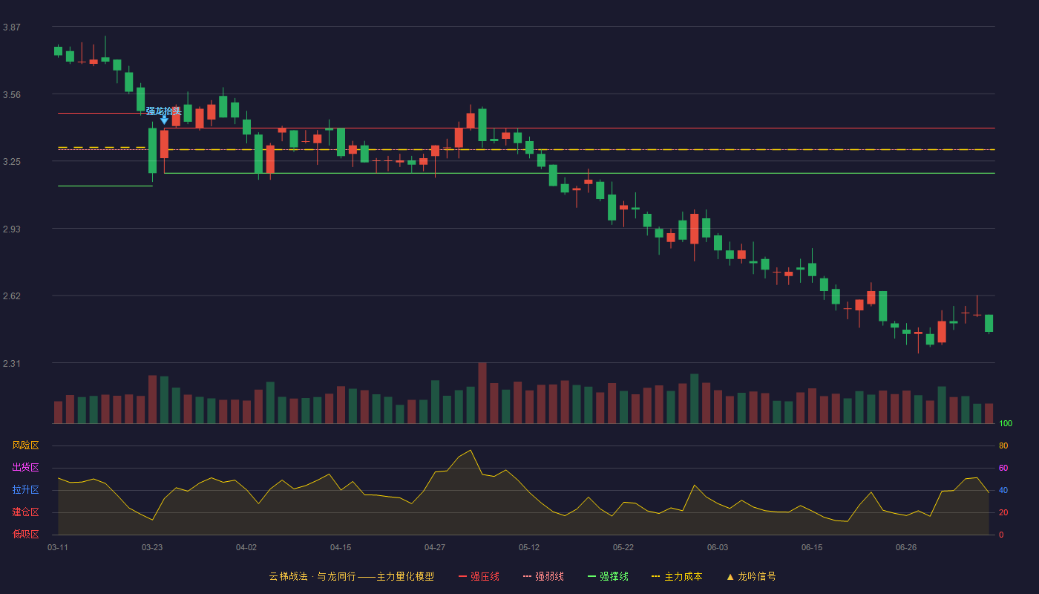Click the green 100 indicator axis value
The image size is (1039, 594).
1006,424
